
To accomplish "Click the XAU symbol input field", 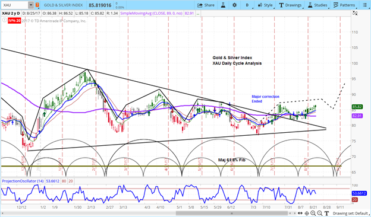I will [x=15, y=5].
